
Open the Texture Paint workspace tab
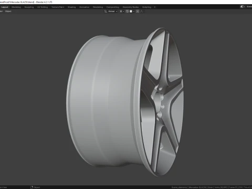(58, 7)
